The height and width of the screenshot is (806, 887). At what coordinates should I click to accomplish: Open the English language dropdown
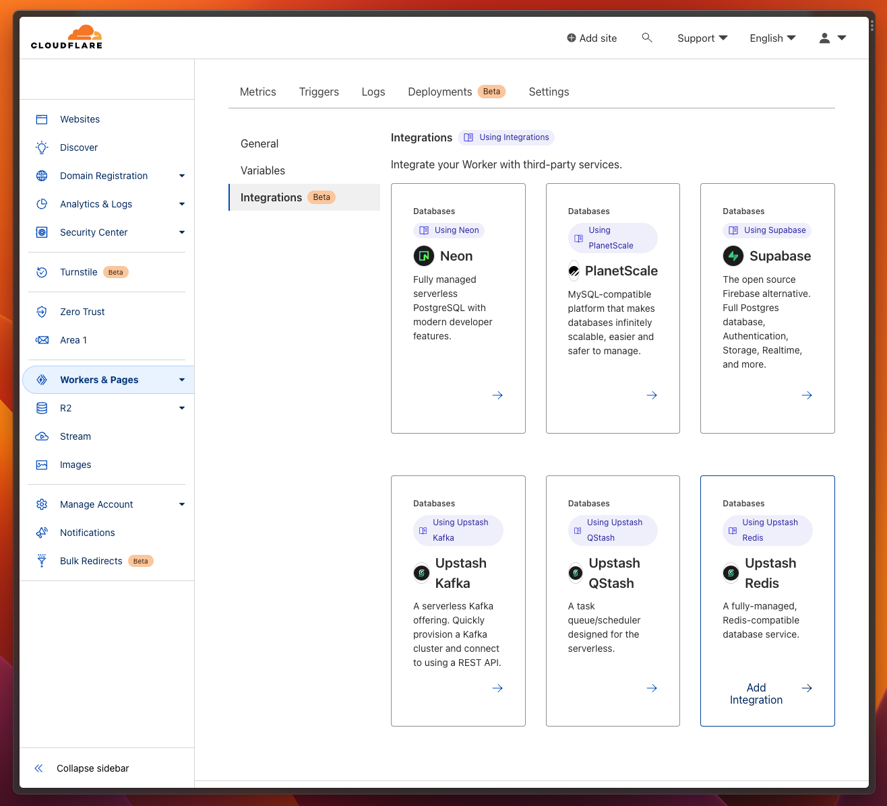pyautogui.click(x=772, y=38)
